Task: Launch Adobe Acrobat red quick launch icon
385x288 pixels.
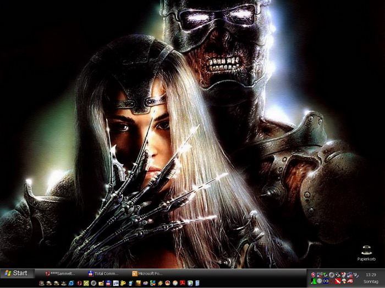Action: [x=183, y=284]
